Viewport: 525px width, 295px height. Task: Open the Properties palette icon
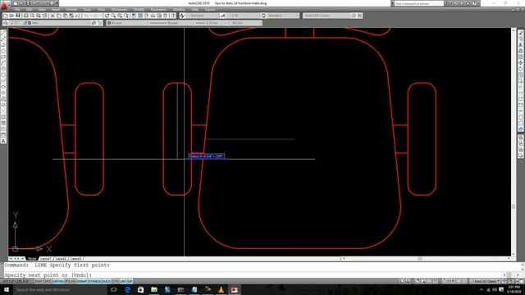(x=134, y=16)
